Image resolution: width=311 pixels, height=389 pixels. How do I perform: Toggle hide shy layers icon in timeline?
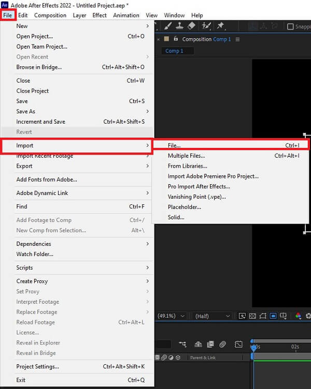[198, 344]
